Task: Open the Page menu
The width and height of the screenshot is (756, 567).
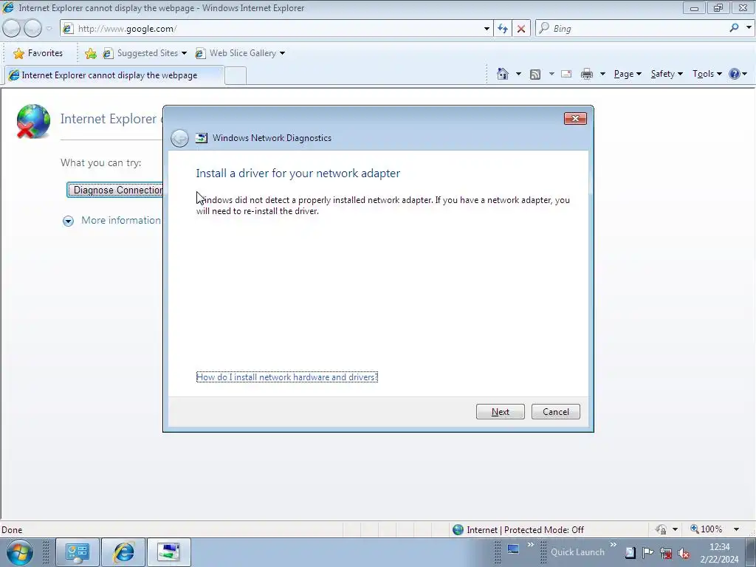Action: click(628, 74)
